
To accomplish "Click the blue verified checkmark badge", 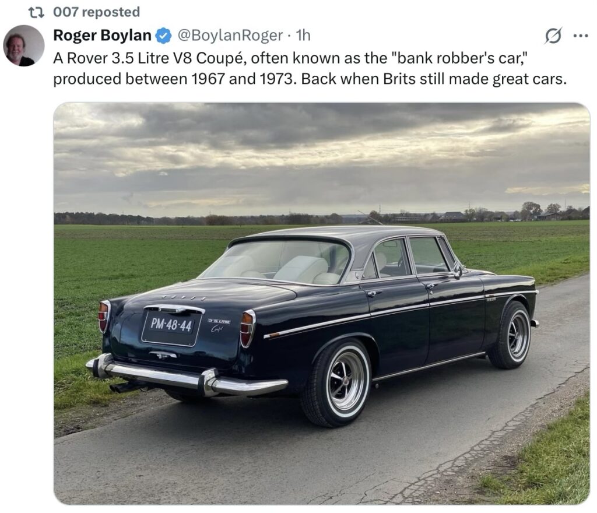I will [164, 36].
